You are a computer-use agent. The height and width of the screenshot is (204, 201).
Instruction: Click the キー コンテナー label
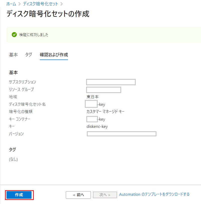click(20, 119)
